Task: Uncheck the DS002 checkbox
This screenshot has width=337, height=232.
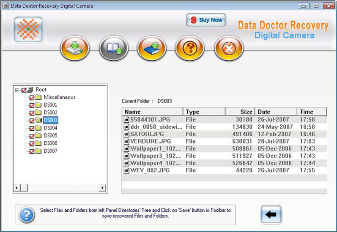Action: tap(32, 113)
